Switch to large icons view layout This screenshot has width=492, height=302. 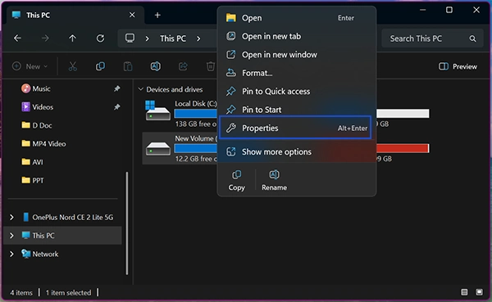coord(479,292)
